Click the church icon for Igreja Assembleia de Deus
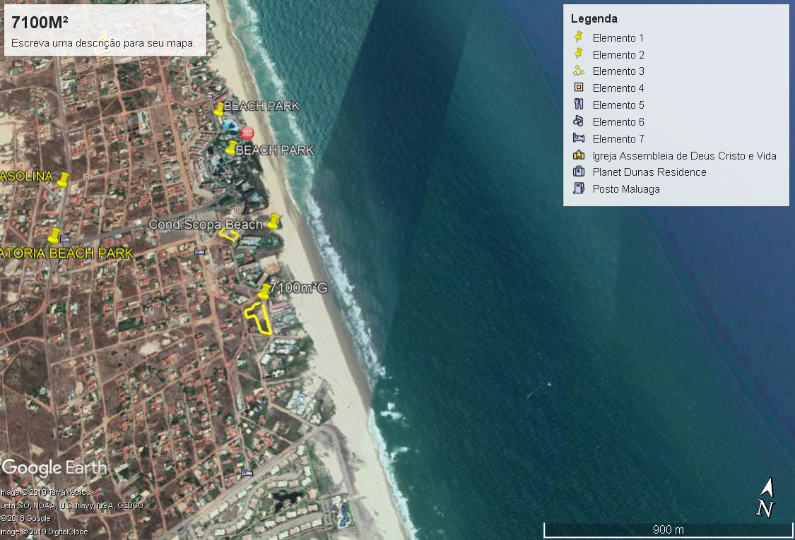 tap(578, 155)
